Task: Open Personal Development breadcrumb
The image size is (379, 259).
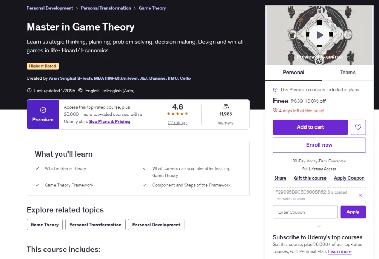Action: [50, 8]
